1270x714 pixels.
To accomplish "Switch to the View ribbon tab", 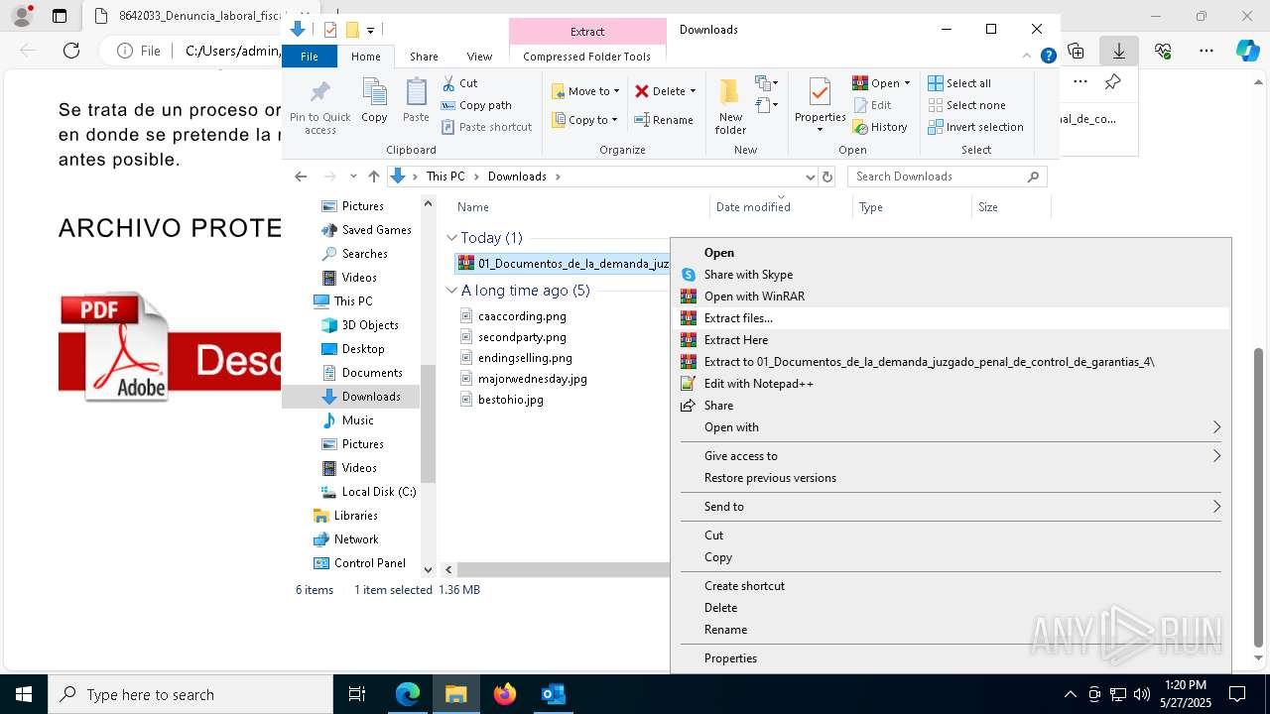I will [479, 57].
